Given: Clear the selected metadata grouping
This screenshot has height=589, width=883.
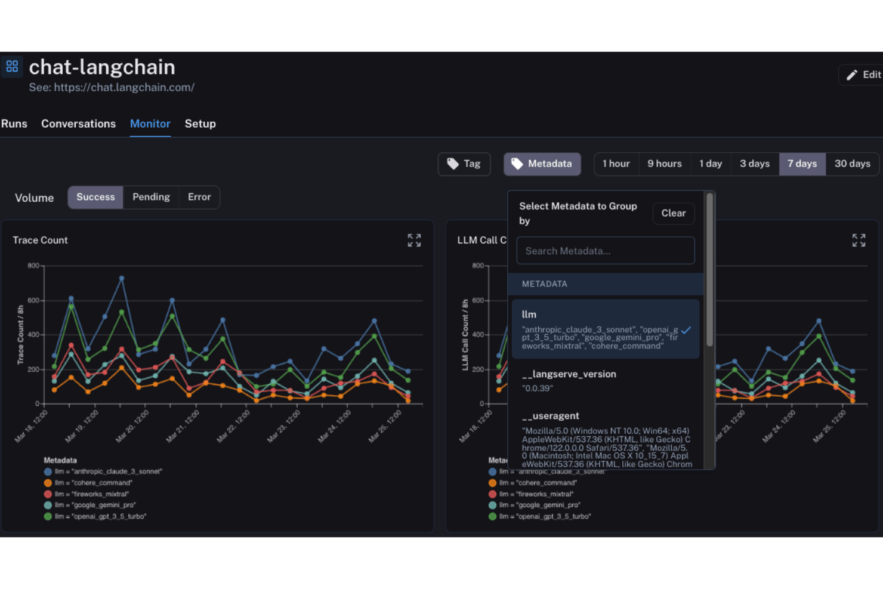Looking at the screenshot, I should (674, 213).
